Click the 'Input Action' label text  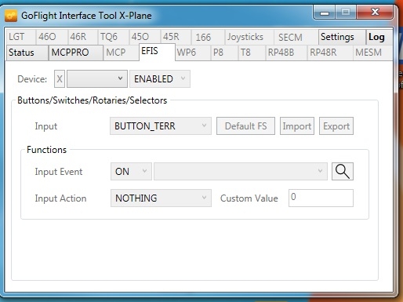coord(60,198)
